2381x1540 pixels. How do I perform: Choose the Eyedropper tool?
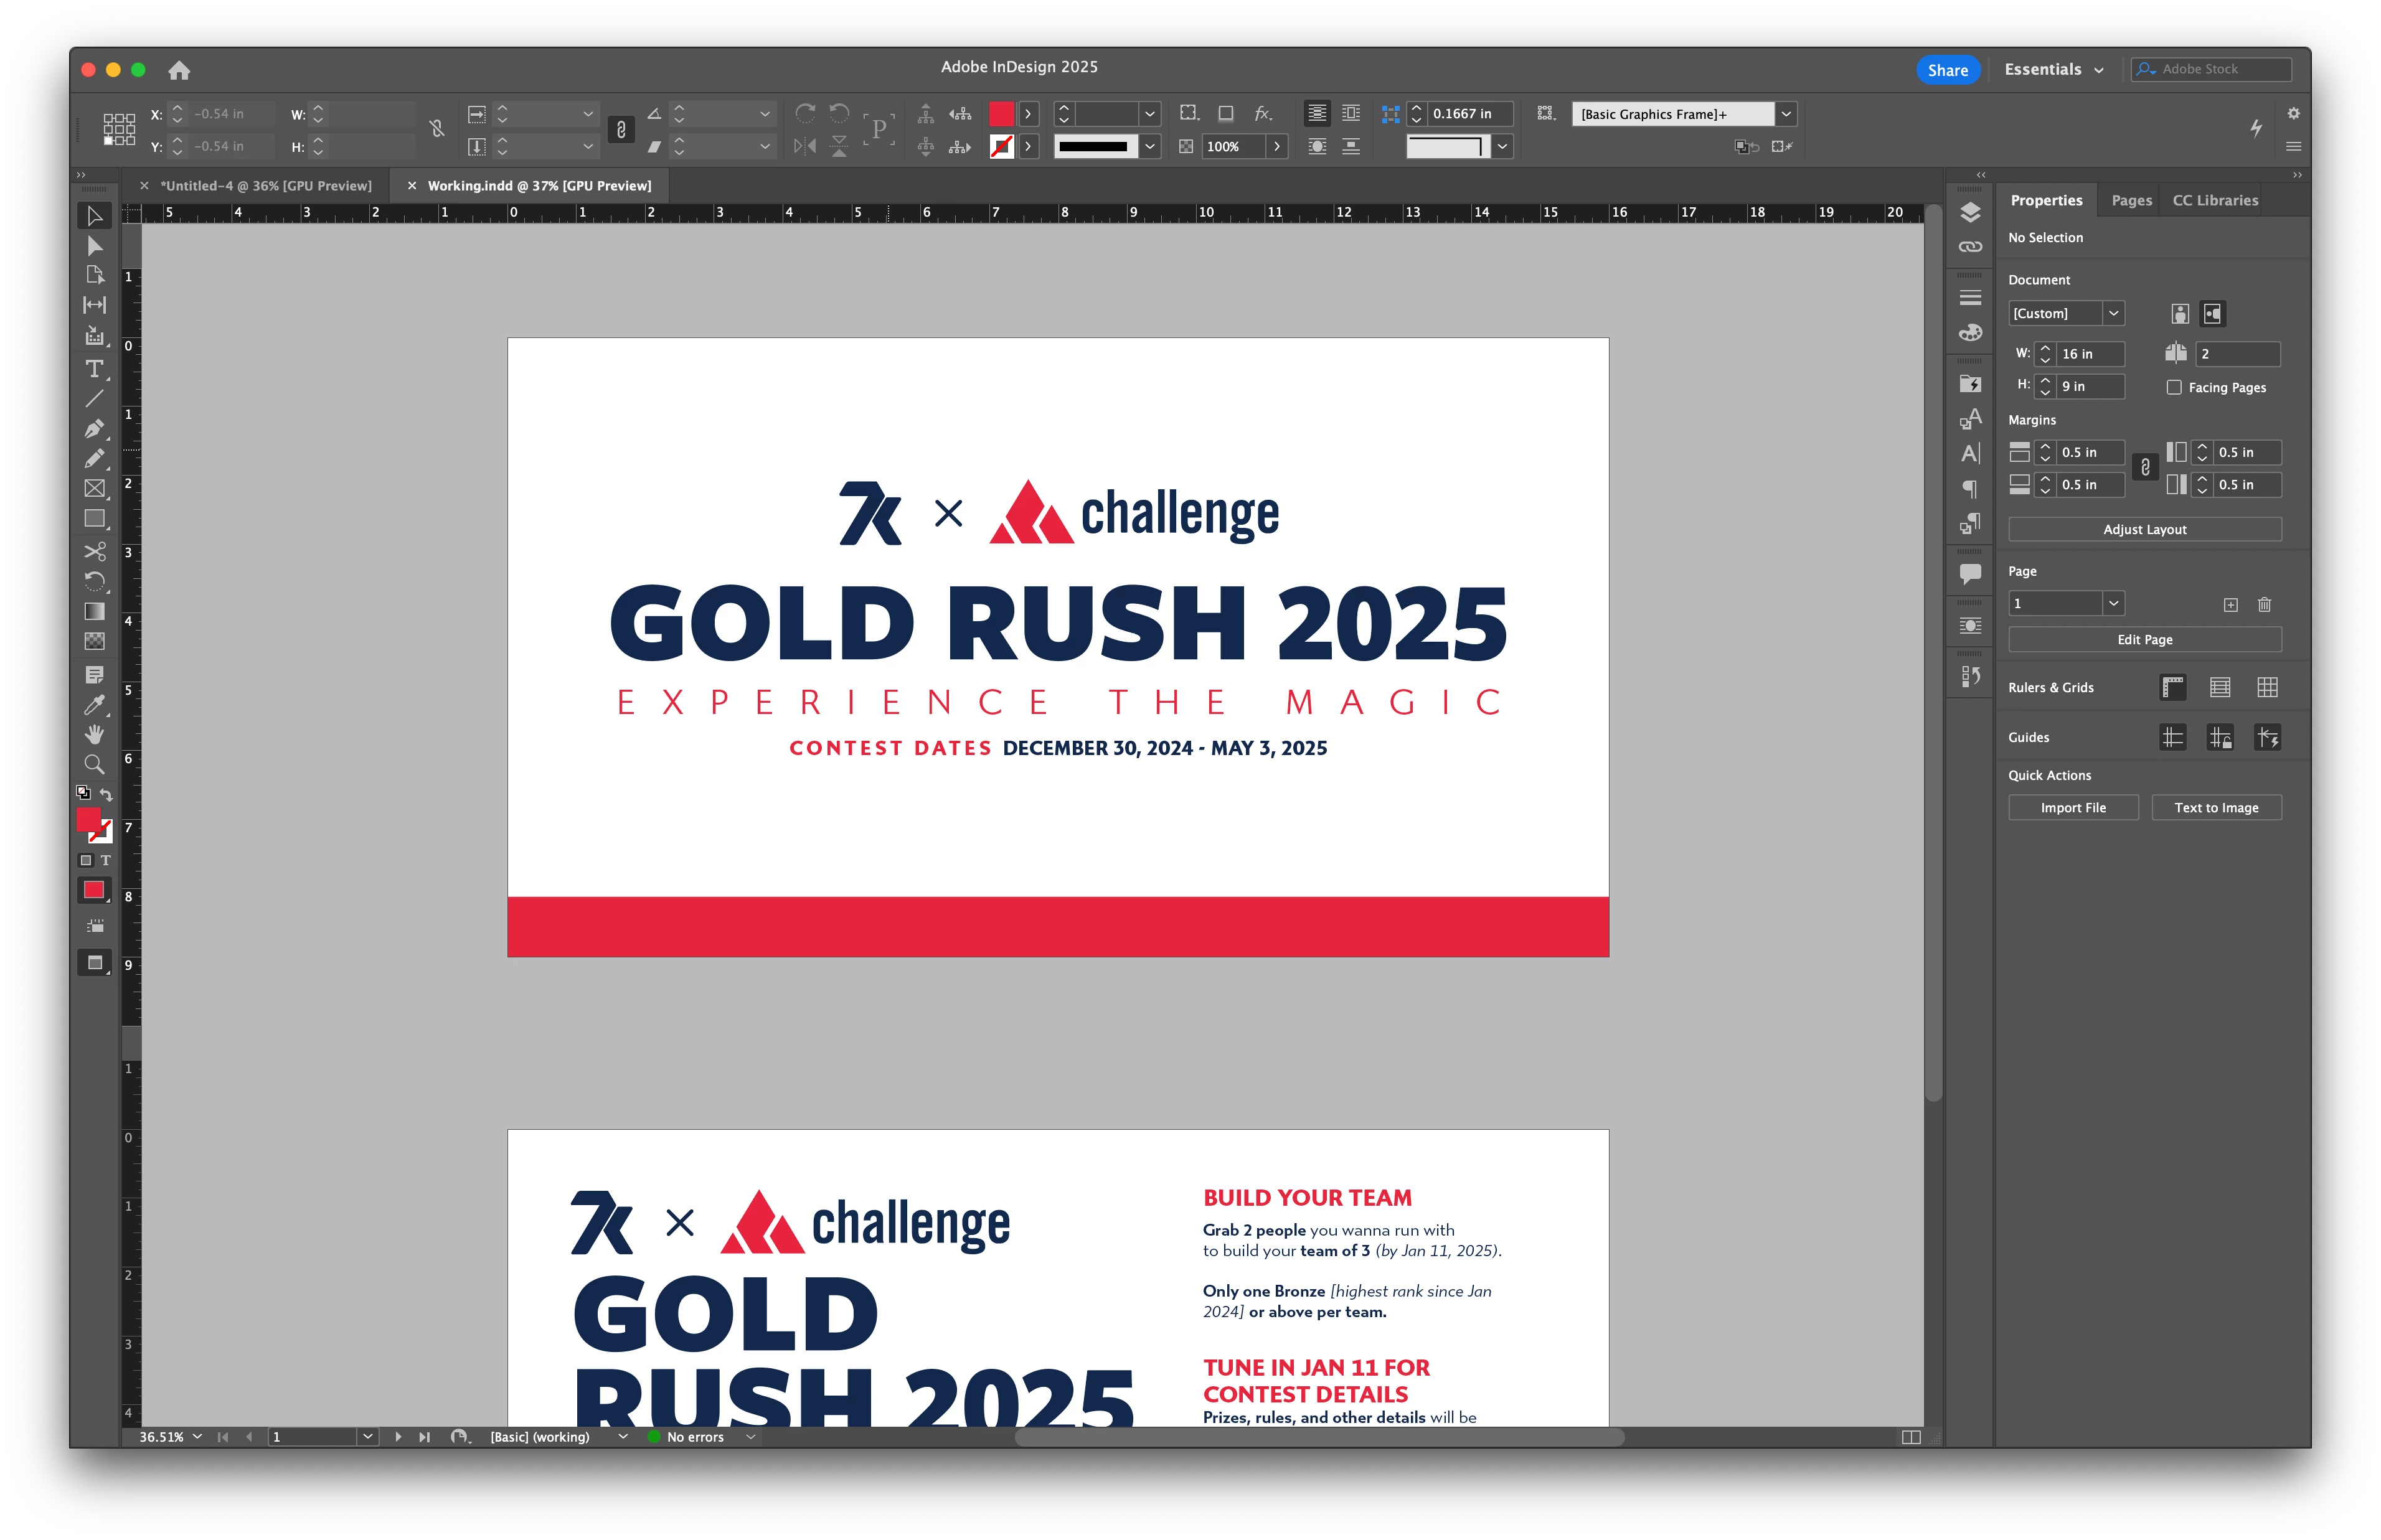click(94, 705)
